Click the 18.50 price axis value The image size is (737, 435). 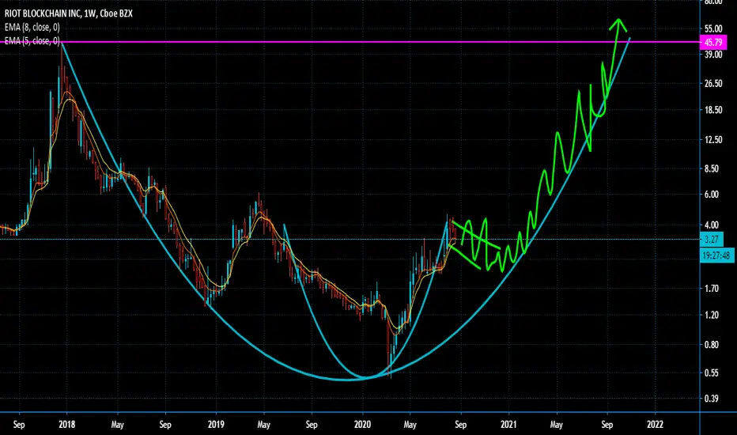coord(713,110)
